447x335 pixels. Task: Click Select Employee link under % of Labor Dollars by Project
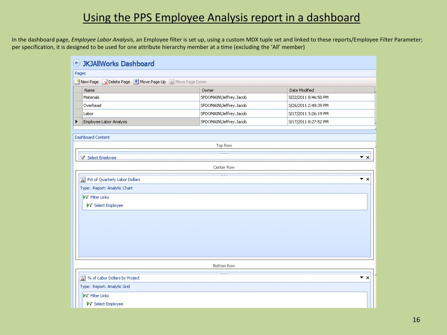(108, 304)
